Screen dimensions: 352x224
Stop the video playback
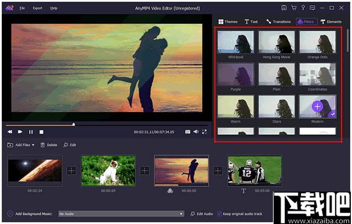[41, 132]
